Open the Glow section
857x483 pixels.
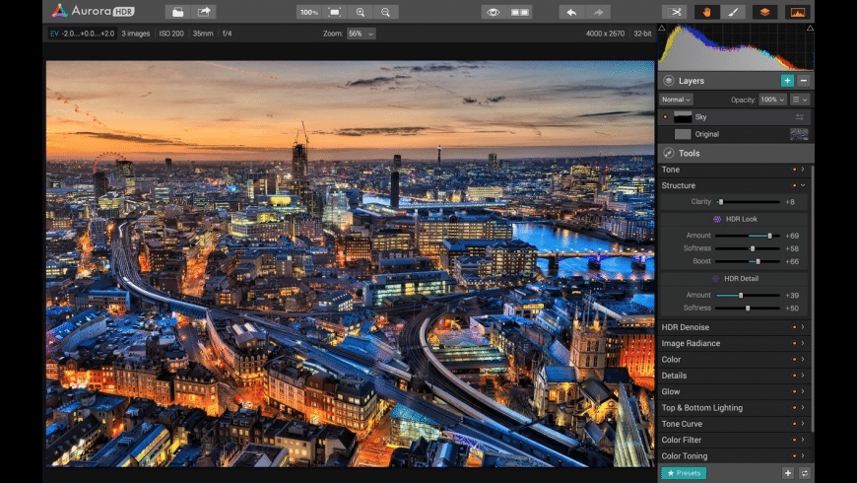point(735,391)
